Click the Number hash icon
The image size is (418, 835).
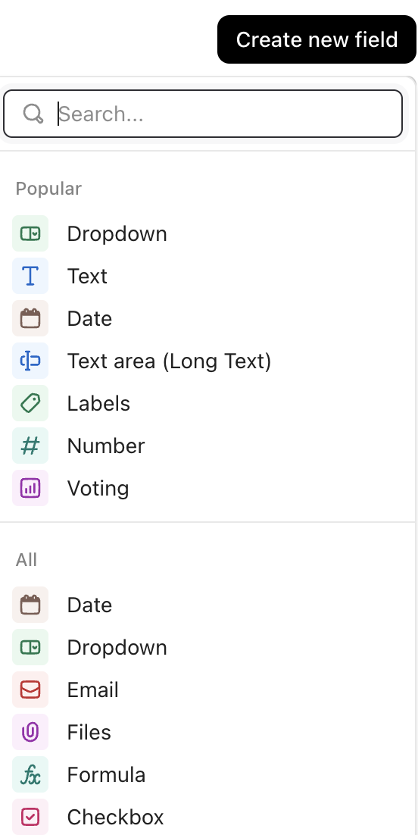30,446
